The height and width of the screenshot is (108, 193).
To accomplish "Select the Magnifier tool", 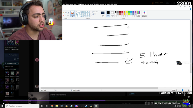I will pos(68,15).
